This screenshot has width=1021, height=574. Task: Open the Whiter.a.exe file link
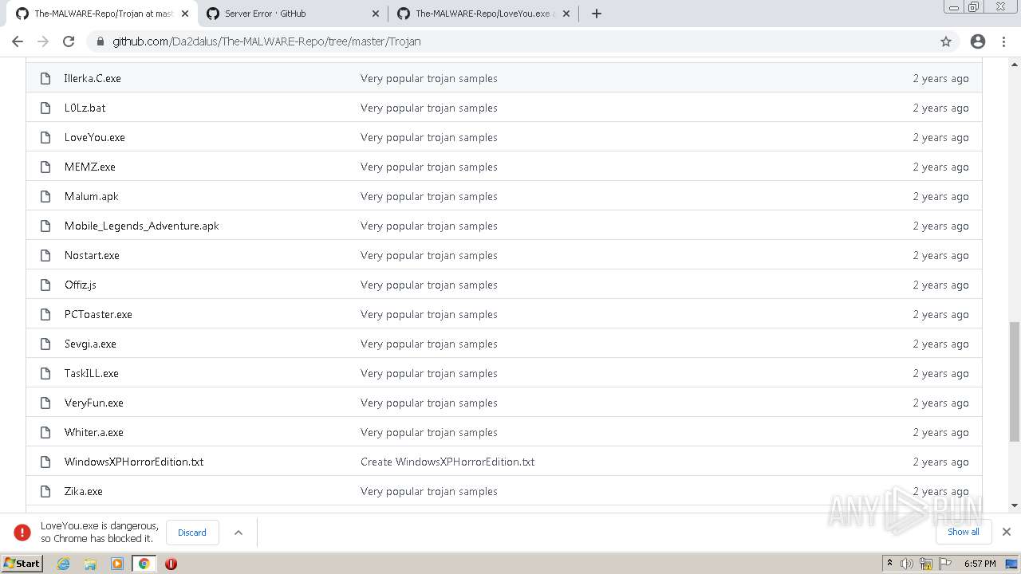94,432
